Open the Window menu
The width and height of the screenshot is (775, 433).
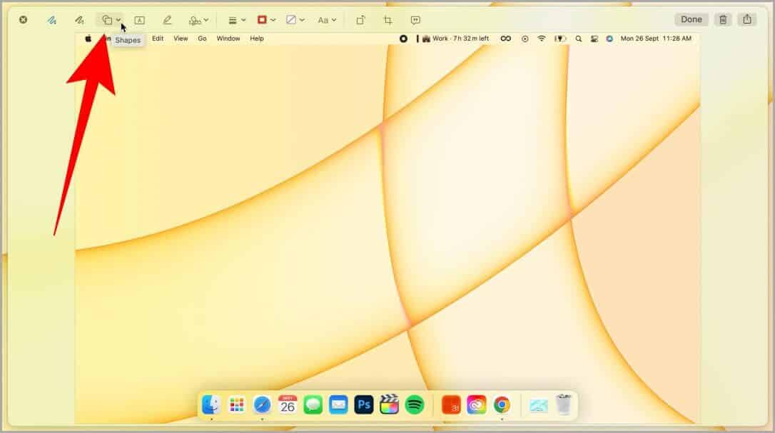(x=228, y=39)
